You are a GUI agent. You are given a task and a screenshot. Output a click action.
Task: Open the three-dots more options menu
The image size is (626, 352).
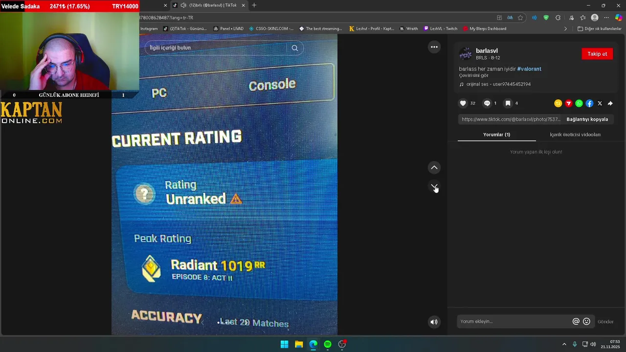coord(434,47)
